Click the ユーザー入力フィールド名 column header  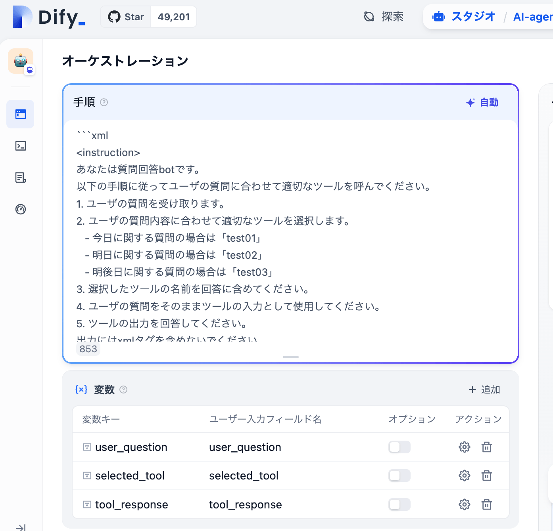point(265,419)
